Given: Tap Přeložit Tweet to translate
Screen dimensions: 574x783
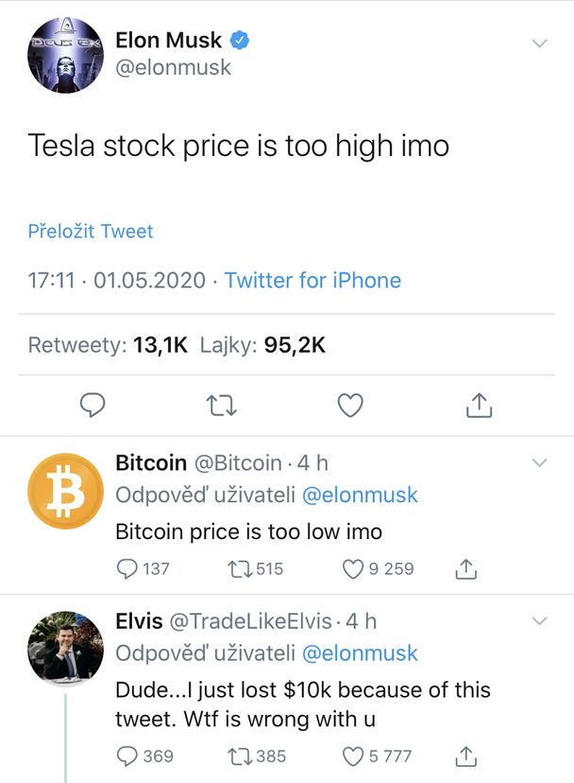Looking at the screenshot, I should [x=91, y=231].
